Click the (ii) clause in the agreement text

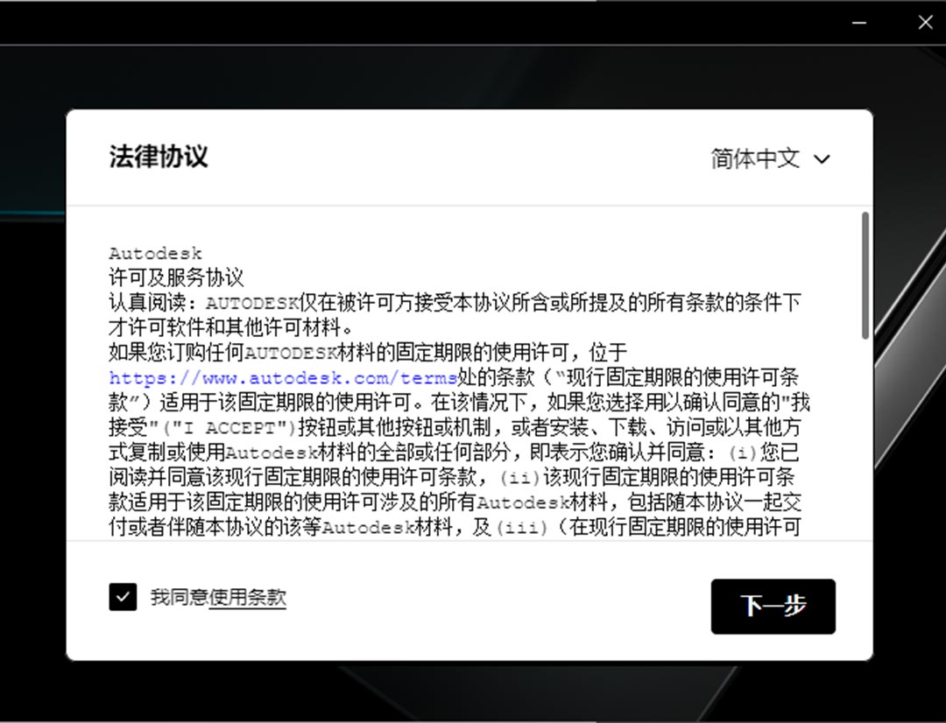coord(519,478)
